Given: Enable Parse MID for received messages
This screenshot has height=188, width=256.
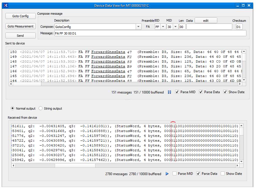Looking at the screenshot, I should (174, 173).
